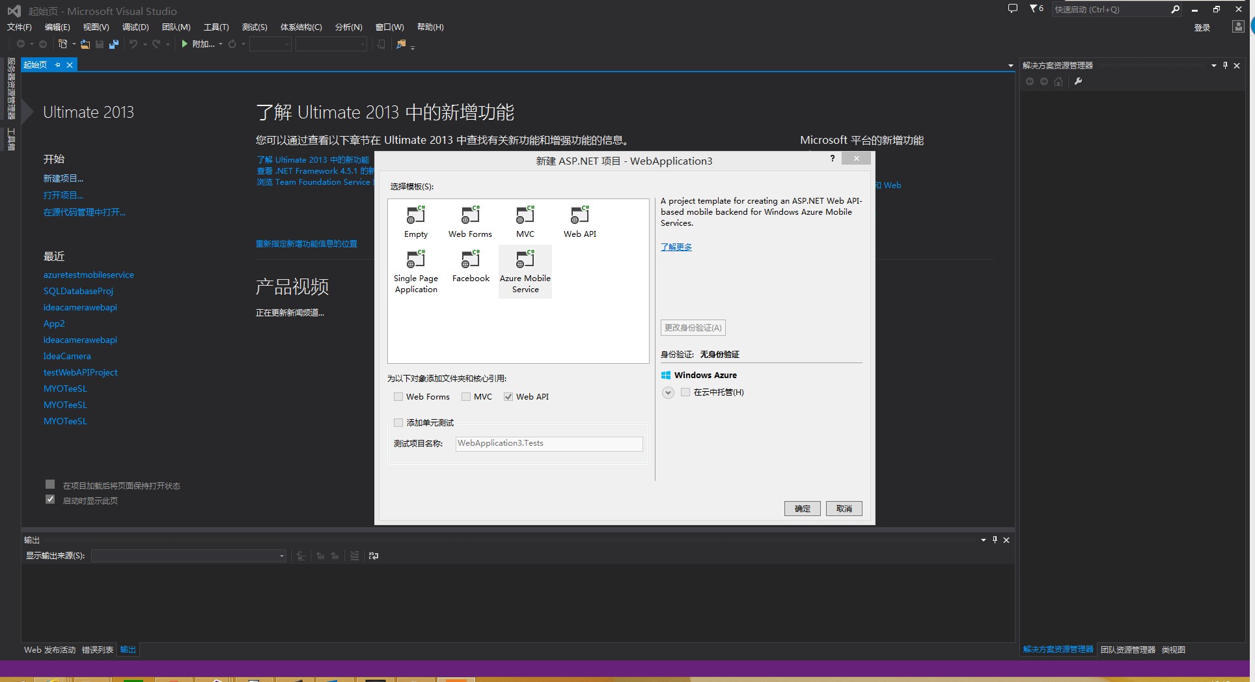Click the Learn more link in dialog

tap(676, 247)
